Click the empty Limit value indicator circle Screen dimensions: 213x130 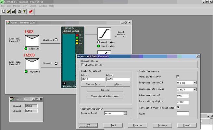(x=98, y=42)
